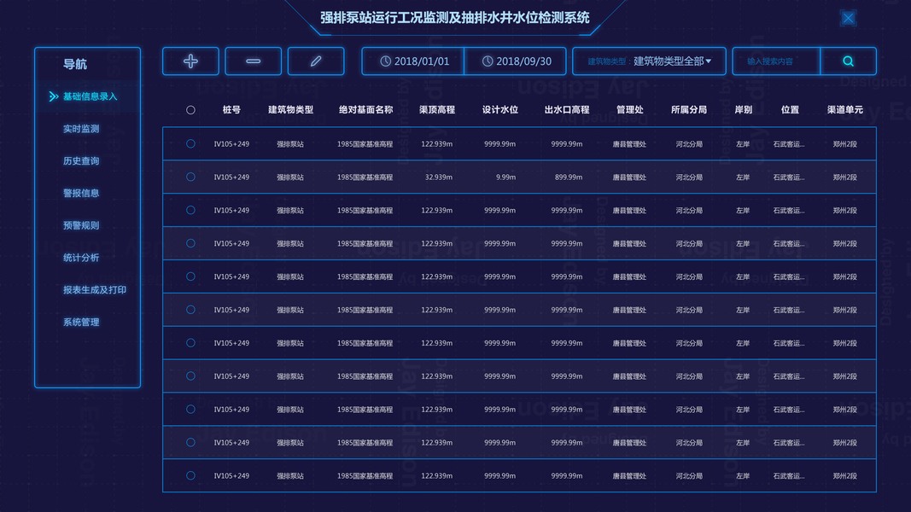Click the 管理处 column header
Image resolution: width=911 pixels, height=512 pixels.
tap(630, 110)
